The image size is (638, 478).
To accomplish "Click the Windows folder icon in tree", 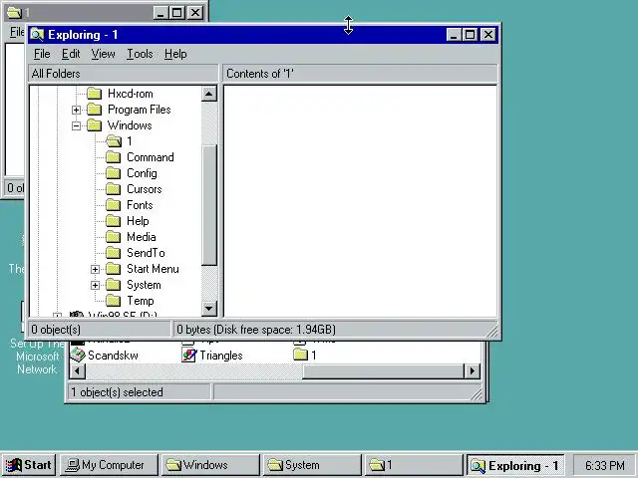I will click(x=95, y=125).
